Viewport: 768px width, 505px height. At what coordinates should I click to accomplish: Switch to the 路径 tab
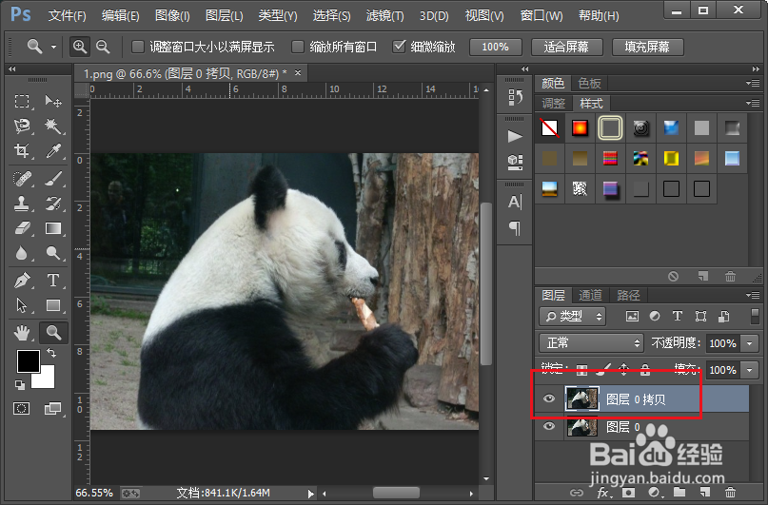pos(628,295)
